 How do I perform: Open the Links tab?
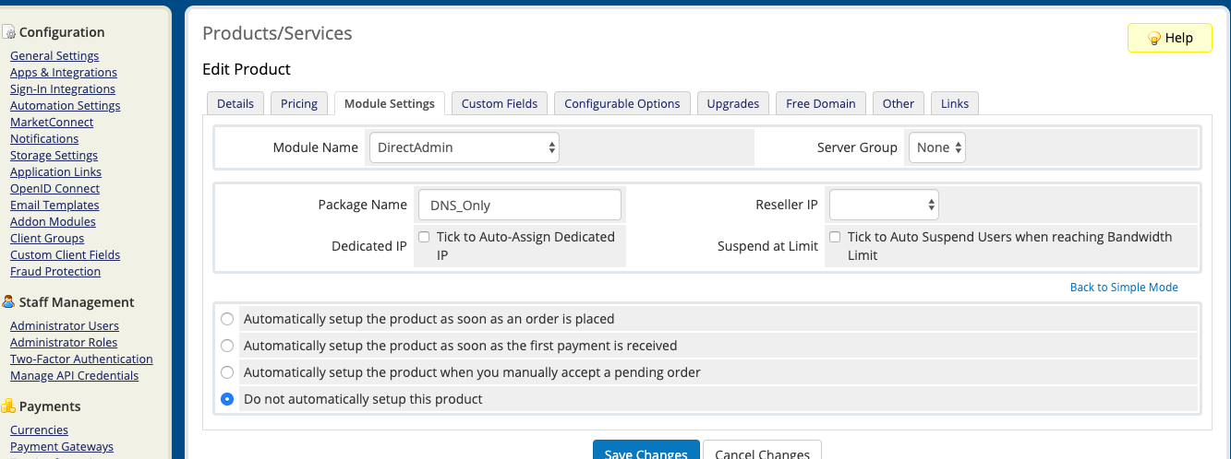tap(955, 103)
